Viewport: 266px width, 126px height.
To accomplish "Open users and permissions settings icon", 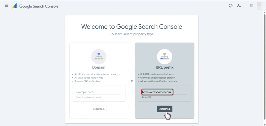I will pyautogui.click(x=239, y=6).
